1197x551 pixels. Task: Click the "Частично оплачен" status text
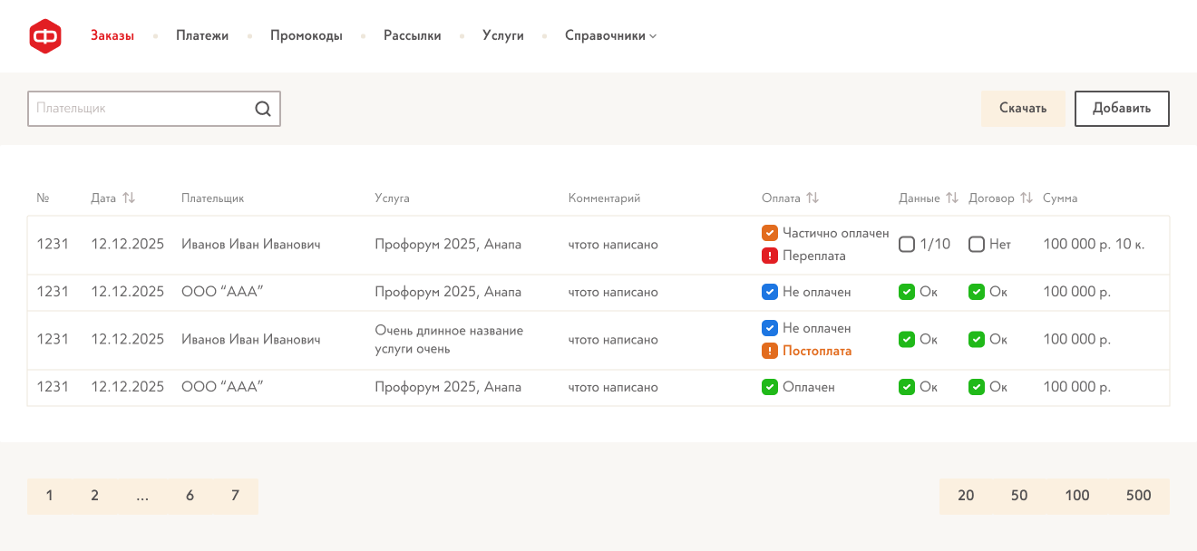coord(836,233)
